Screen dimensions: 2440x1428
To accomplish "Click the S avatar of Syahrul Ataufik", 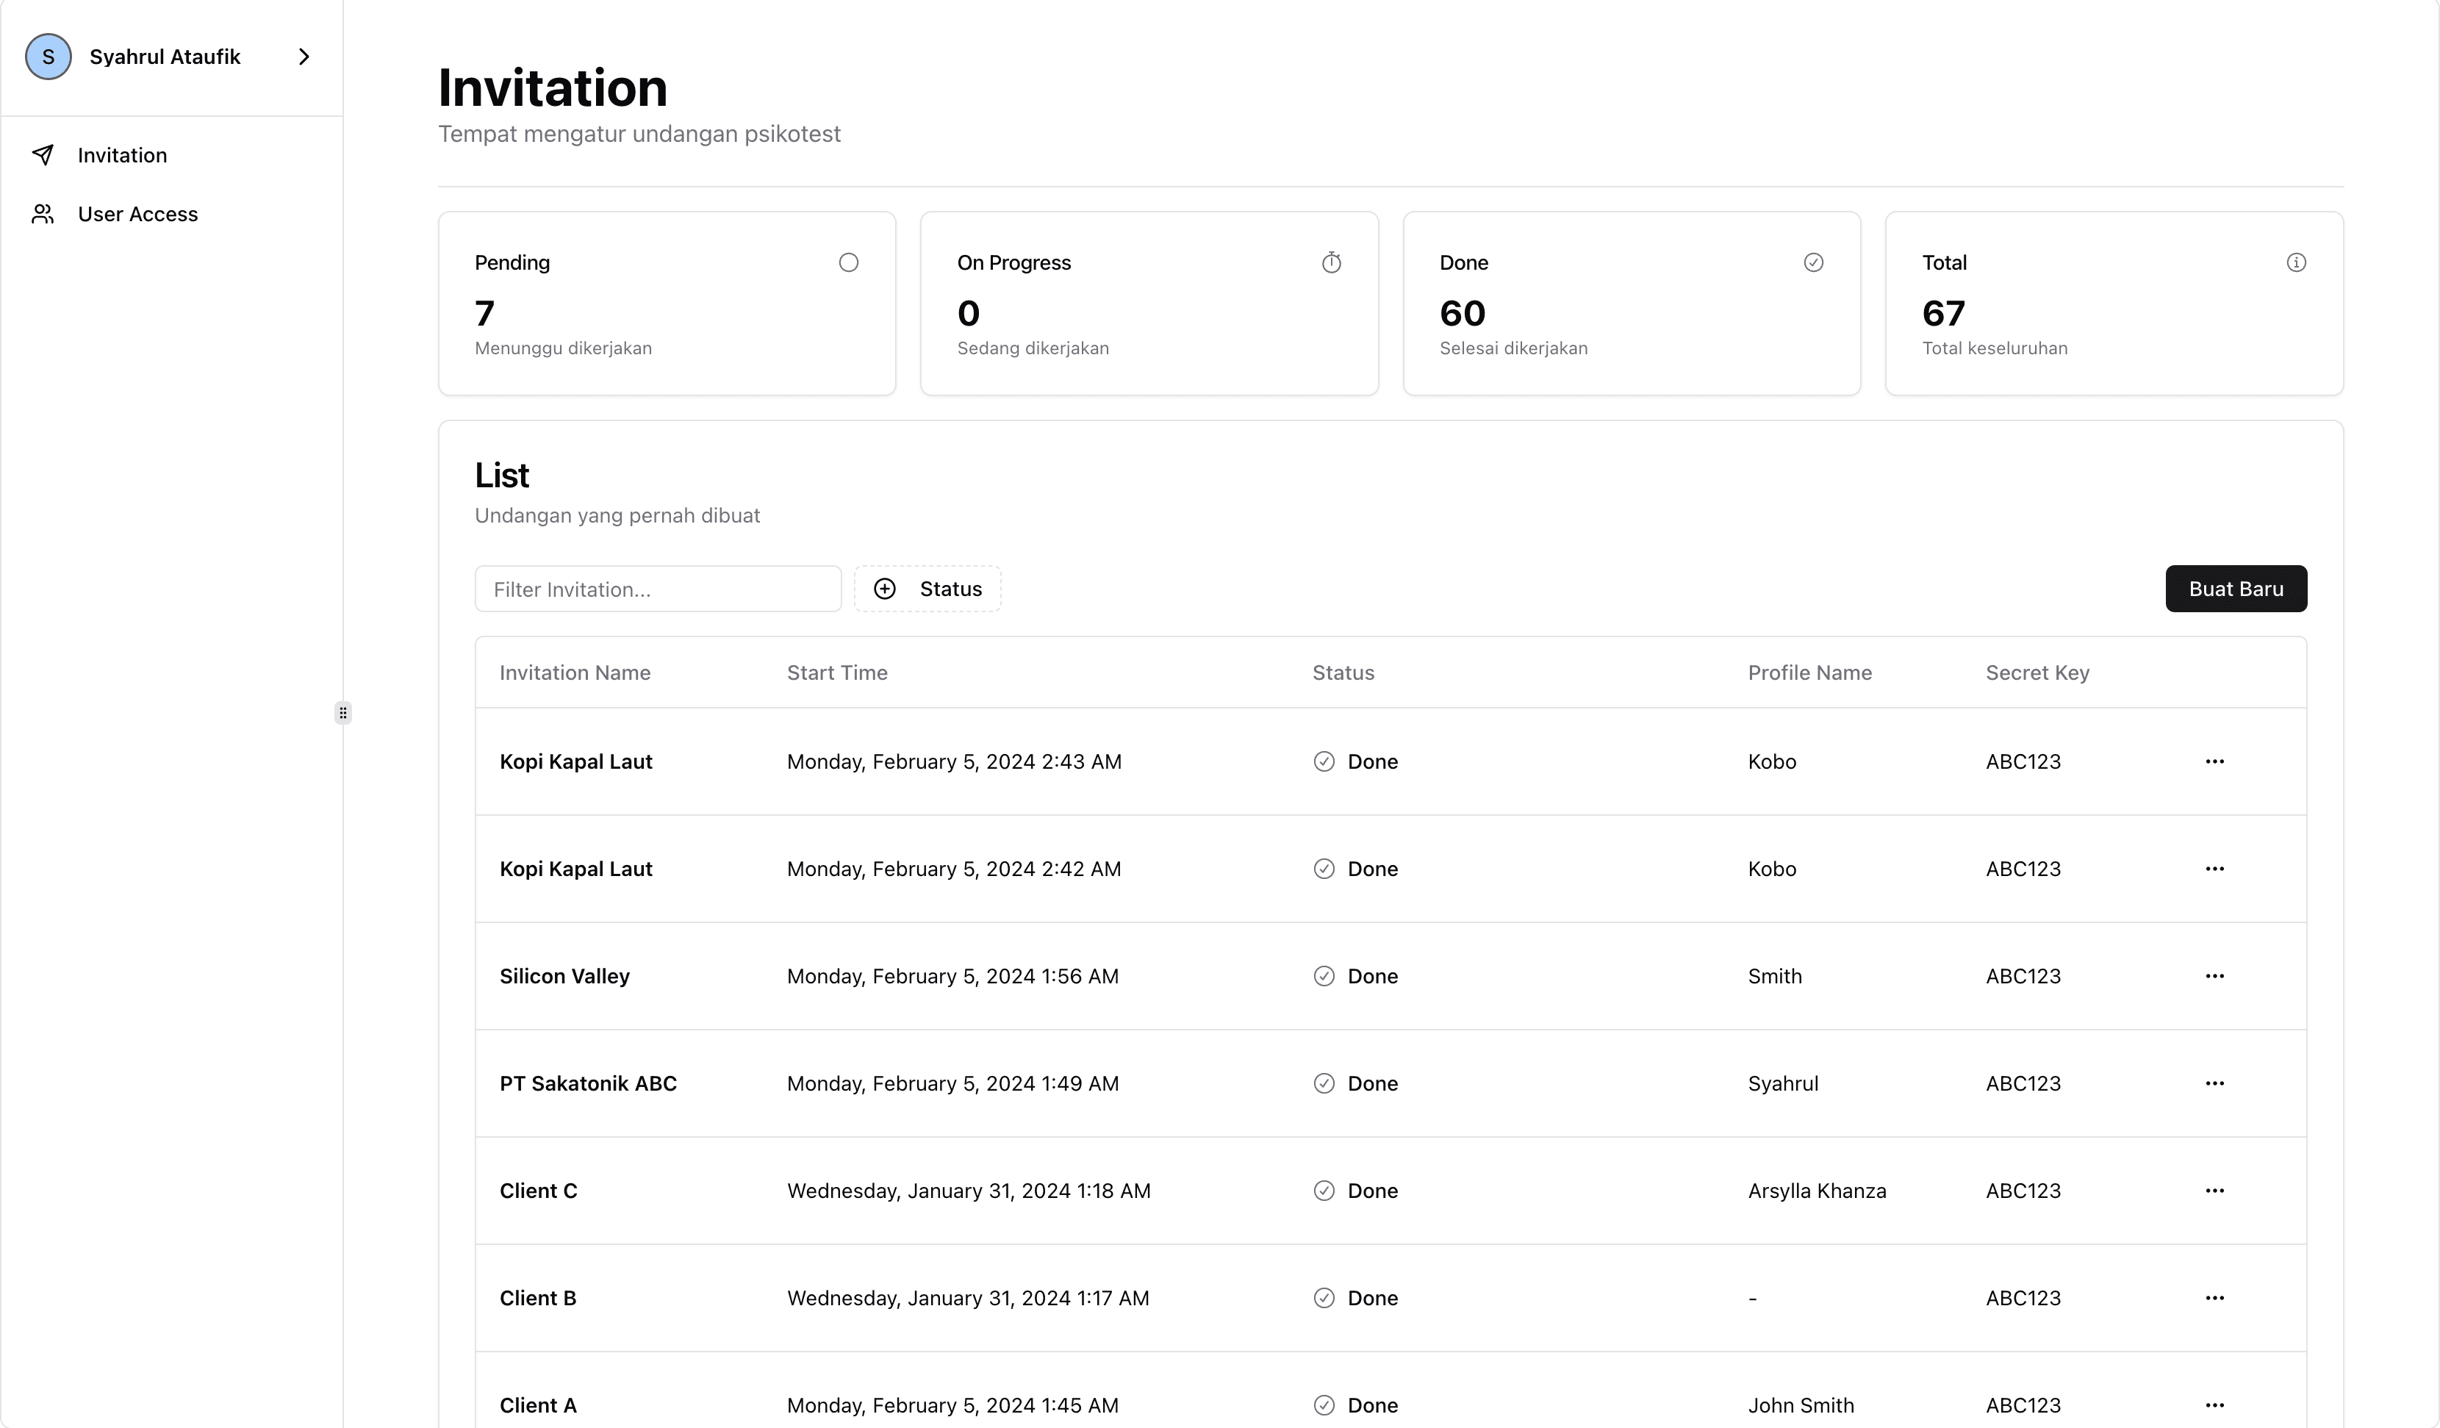I will (x=49, y=56).
